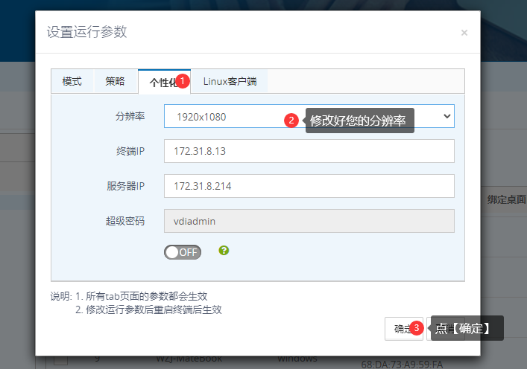Click the 点【确定】 tooltip label
Screen dimensions: 527x369
coord(467,328)
